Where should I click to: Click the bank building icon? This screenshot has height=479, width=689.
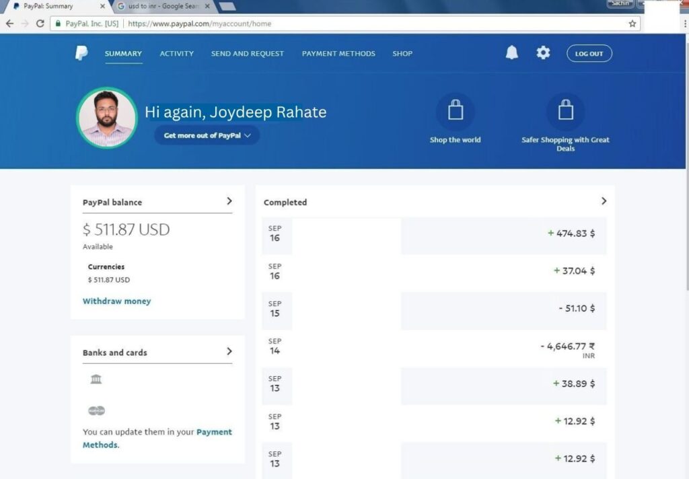[96, 379]
